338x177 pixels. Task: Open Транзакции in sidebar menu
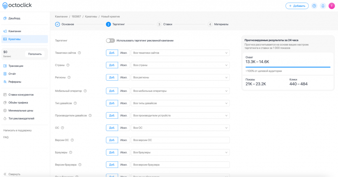pyautogui.click(x=24, y=66)
